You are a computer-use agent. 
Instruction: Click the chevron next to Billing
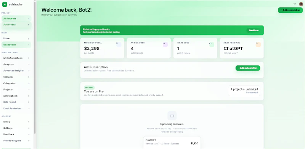(29, 122)
